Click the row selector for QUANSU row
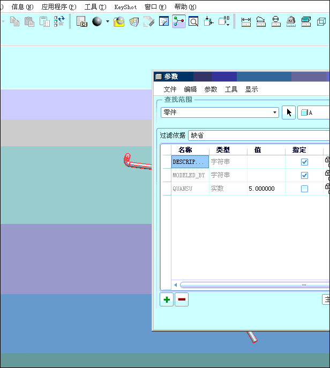The height and width of the screenshot is (368, 330). (x=166, y=189)
